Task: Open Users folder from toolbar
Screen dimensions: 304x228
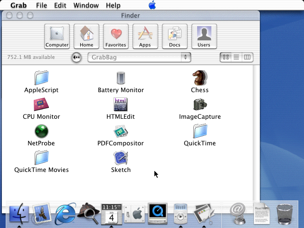Action: (x=204, y=36)
